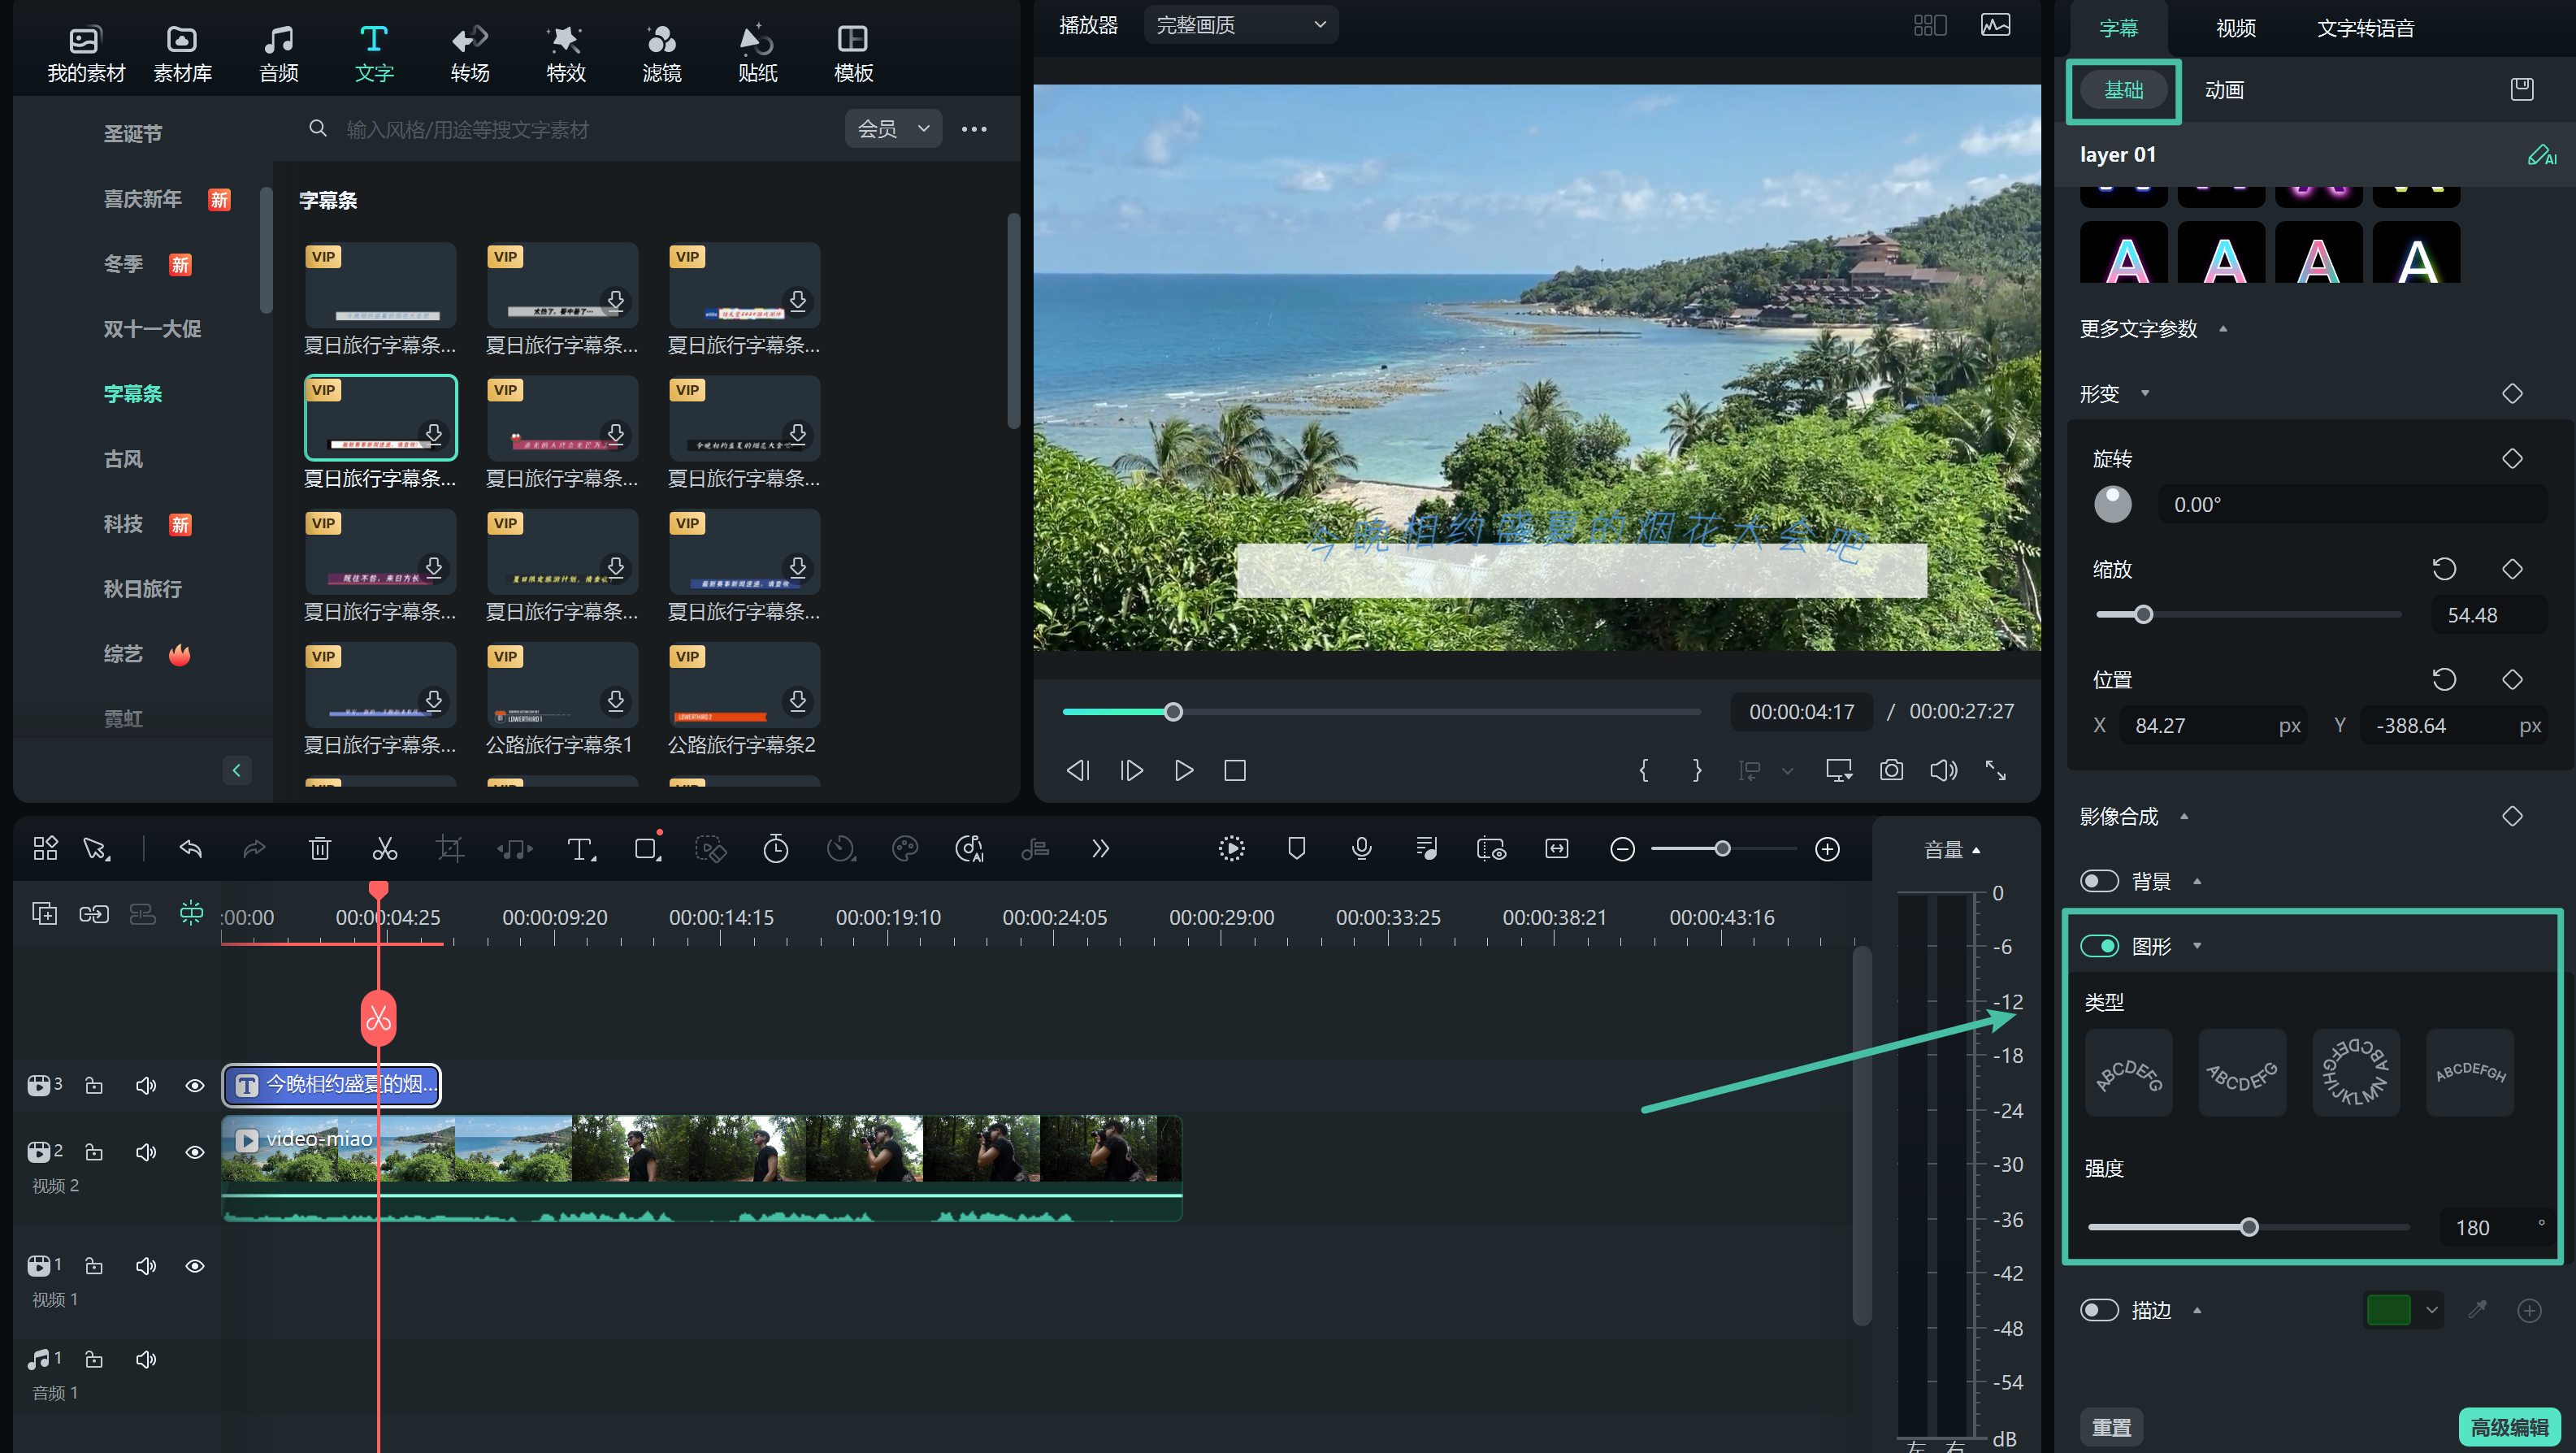Open the 我的素材 media panel

(86, 53)
